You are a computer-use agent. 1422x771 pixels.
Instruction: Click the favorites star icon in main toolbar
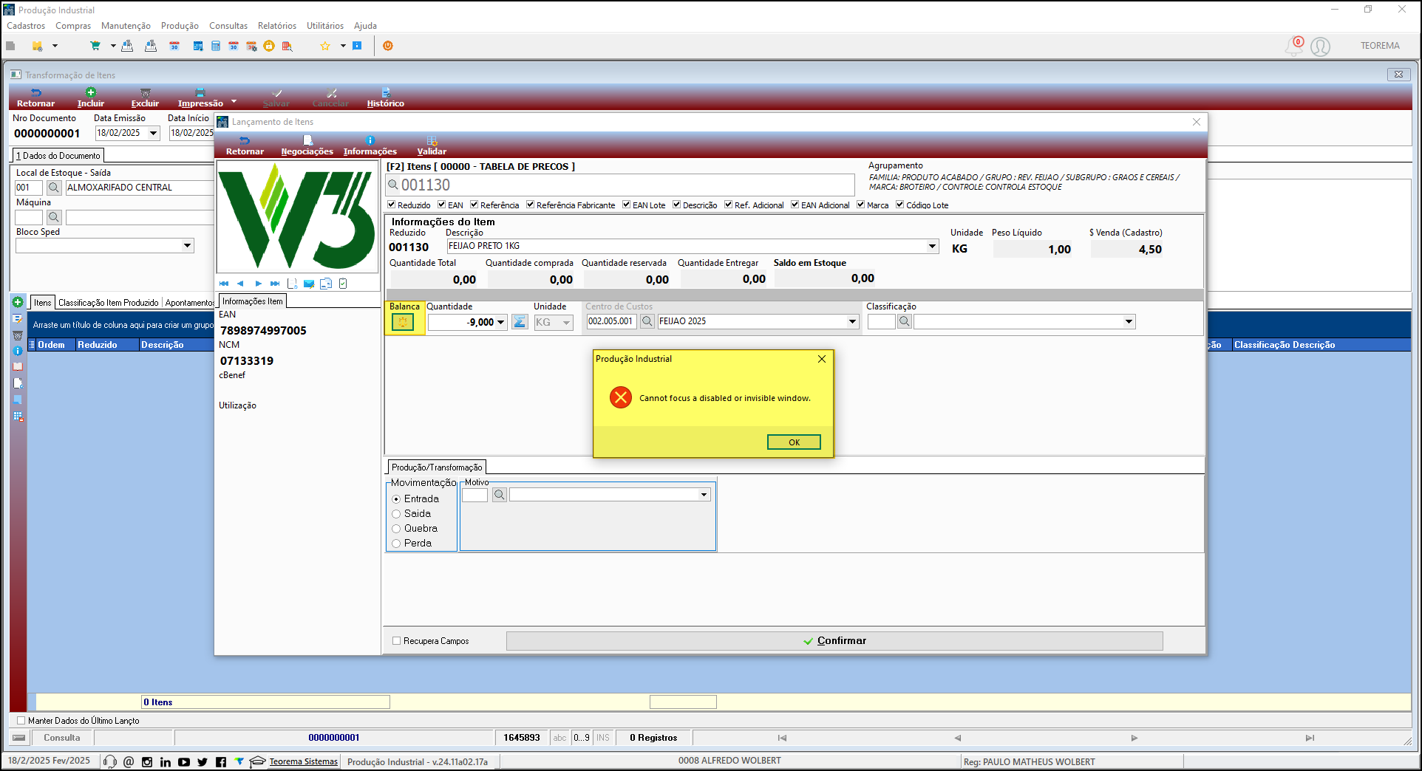click(325, 46)
